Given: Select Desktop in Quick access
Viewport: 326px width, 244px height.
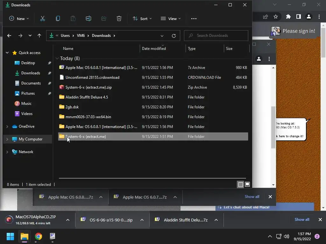Looking at the screenshot, I should click(x=28, y=63).
